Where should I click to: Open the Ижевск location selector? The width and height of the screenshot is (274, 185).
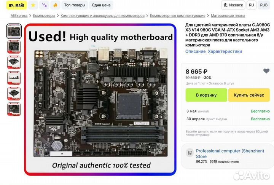(233, 5)
